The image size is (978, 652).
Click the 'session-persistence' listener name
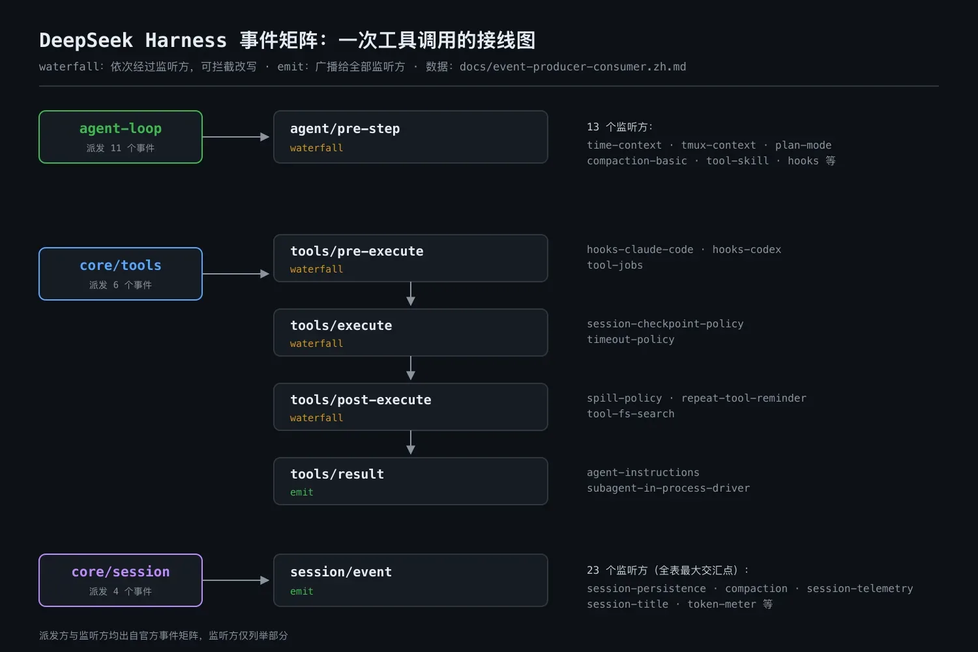pos(646,589)
